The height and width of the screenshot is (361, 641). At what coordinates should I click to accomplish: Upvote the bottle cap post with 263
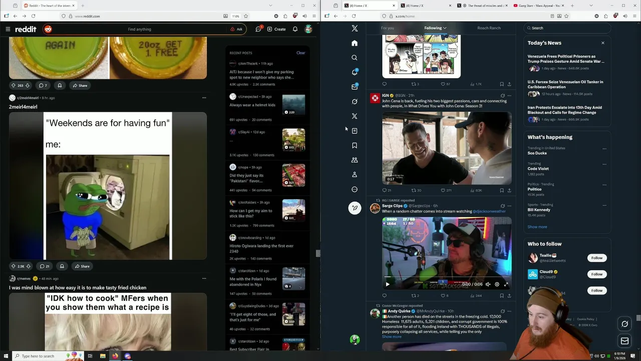(x=14, y=85)
